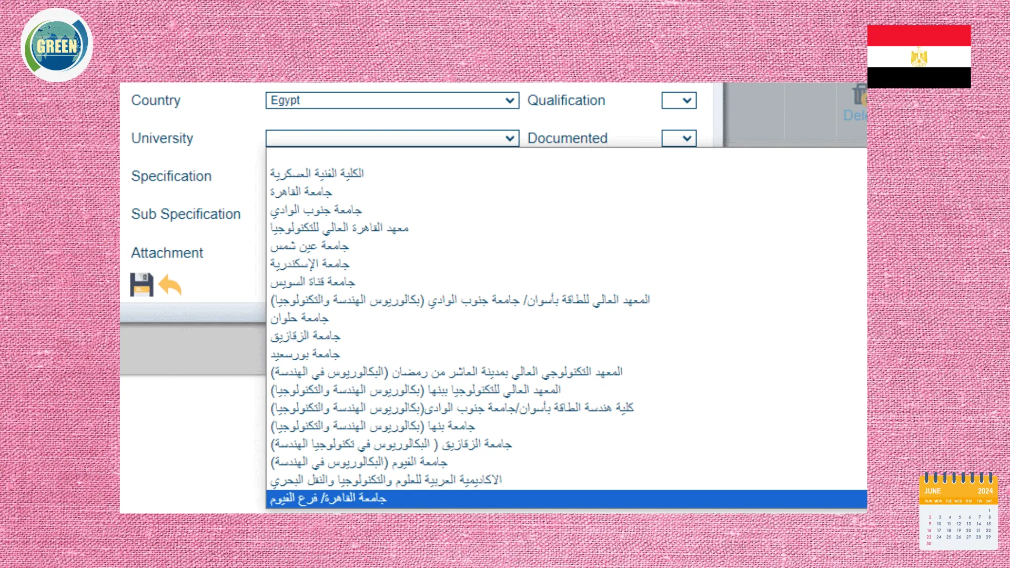Select جامعة جنوب الوادي option
Image resolution: width=1010 pixels, height=568 pixels.
tap(316, 210)
